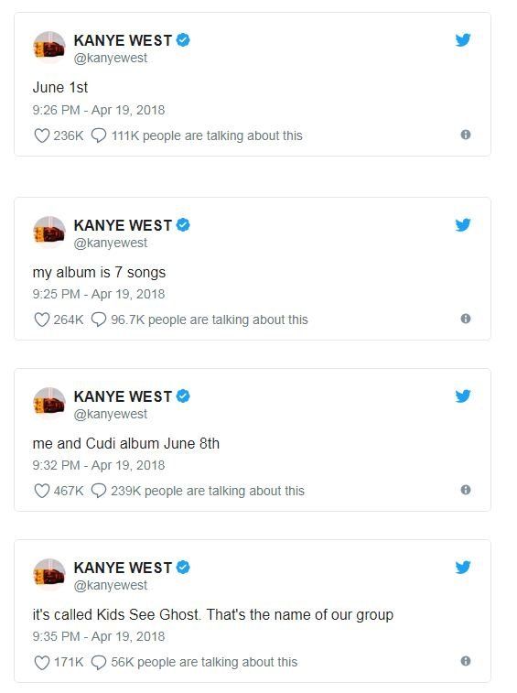
Task: Click profile avatar on "Kids See Ghost" tweet
Action: point(49,575)
